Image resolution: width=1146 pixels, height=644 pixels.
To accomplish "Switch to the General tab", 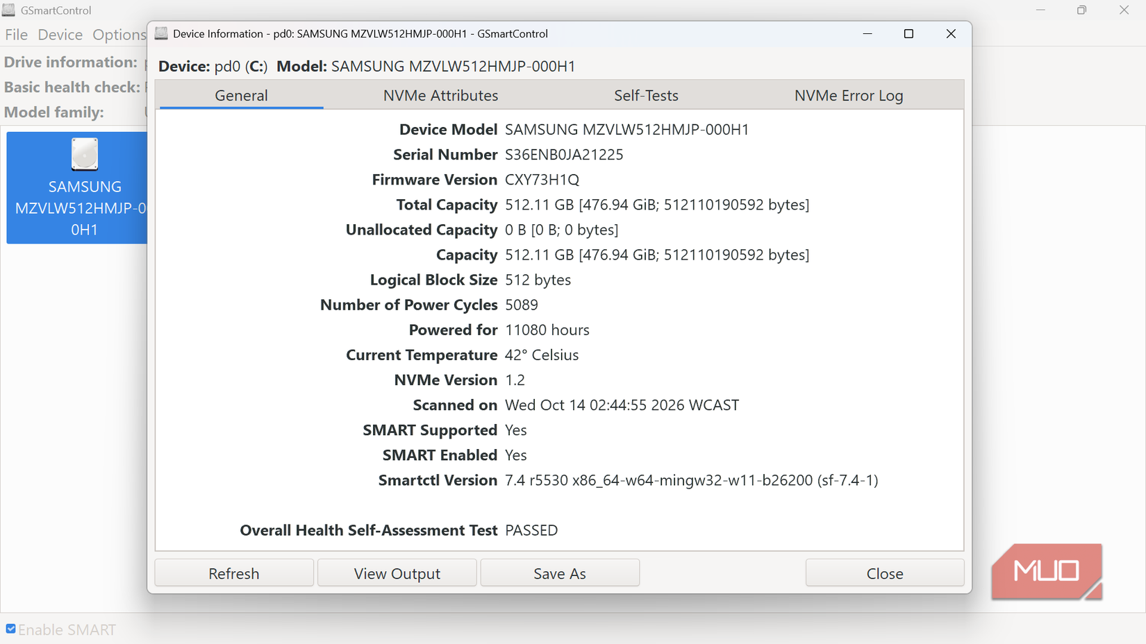I will 241,95.
